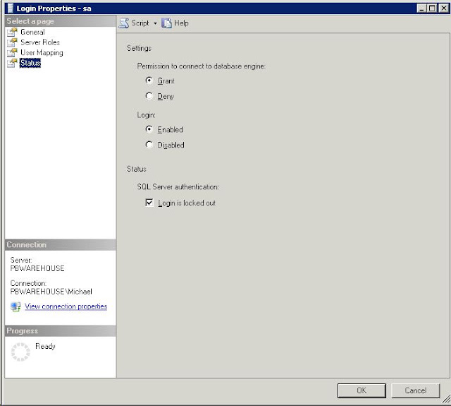Click the PBWAREHOUSE server name text

[x=37, y=268]
